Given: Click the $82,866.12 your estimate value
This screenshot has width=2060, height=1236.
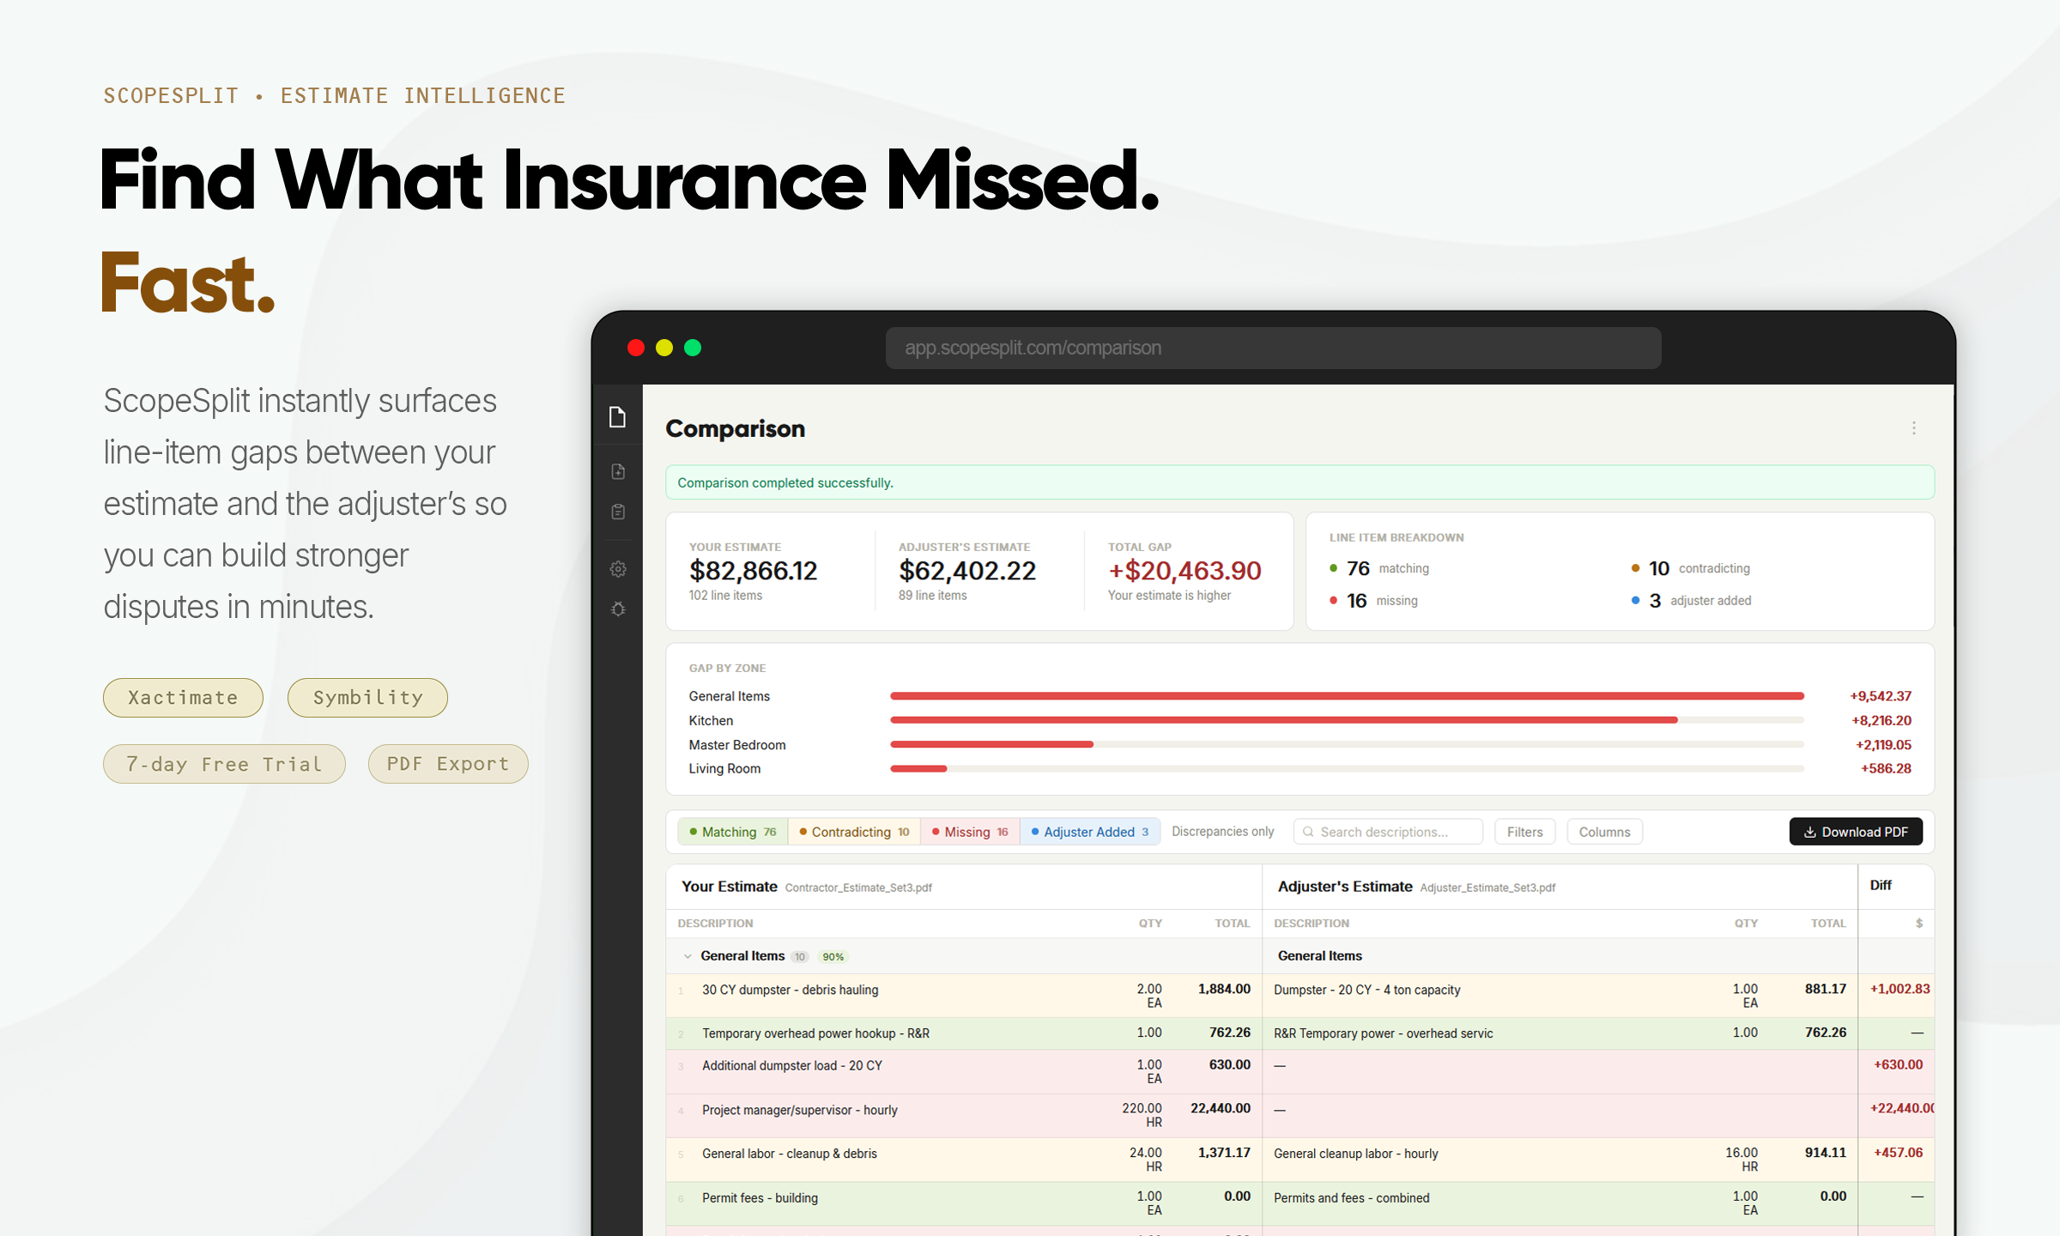Looking at the screenshot, I should [x=753, y=571].
